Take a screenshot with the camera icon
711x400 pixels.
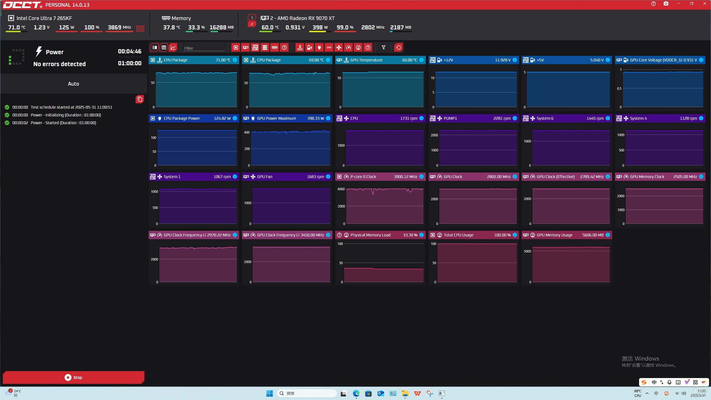point(666,4)
